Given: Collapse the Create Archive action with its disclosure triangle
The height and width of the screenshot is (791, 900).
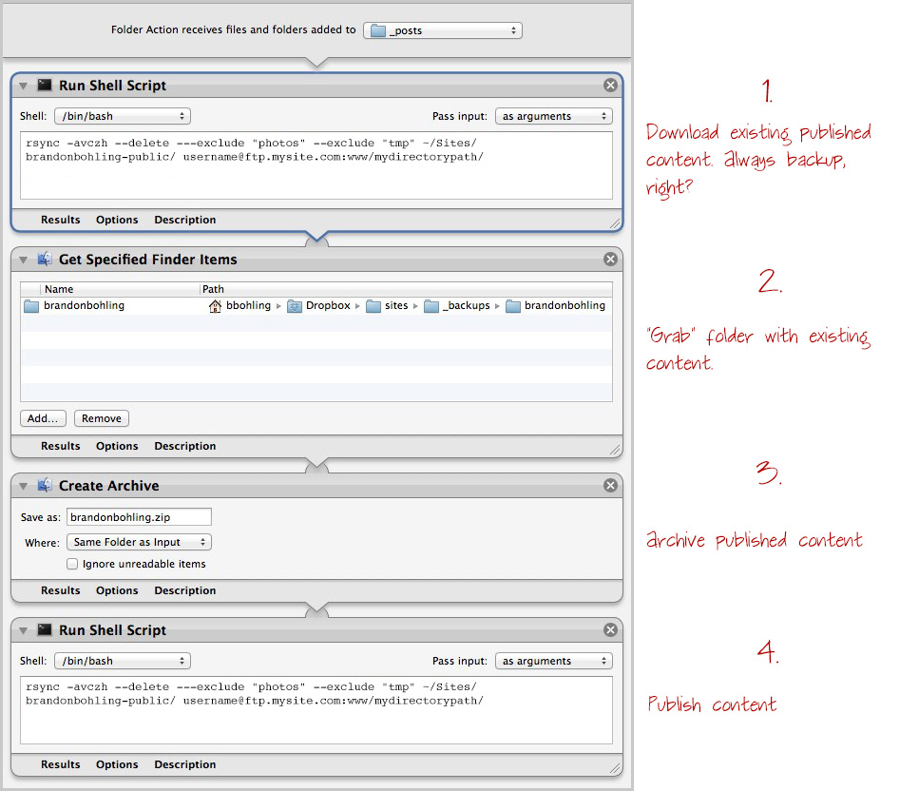Looking at the screenshot, I should [22, 485].
